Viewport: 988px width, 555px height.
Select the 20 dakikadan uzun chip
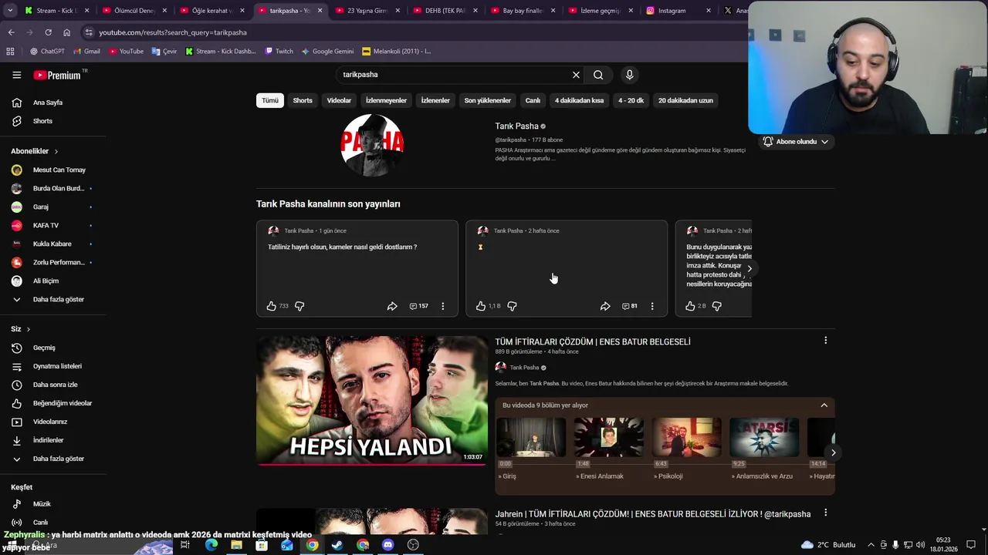pyautogui.click(x=685, y=100)
